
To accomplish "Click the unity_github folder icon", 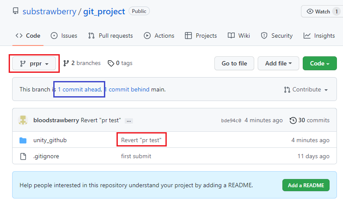I will [23, 140].
